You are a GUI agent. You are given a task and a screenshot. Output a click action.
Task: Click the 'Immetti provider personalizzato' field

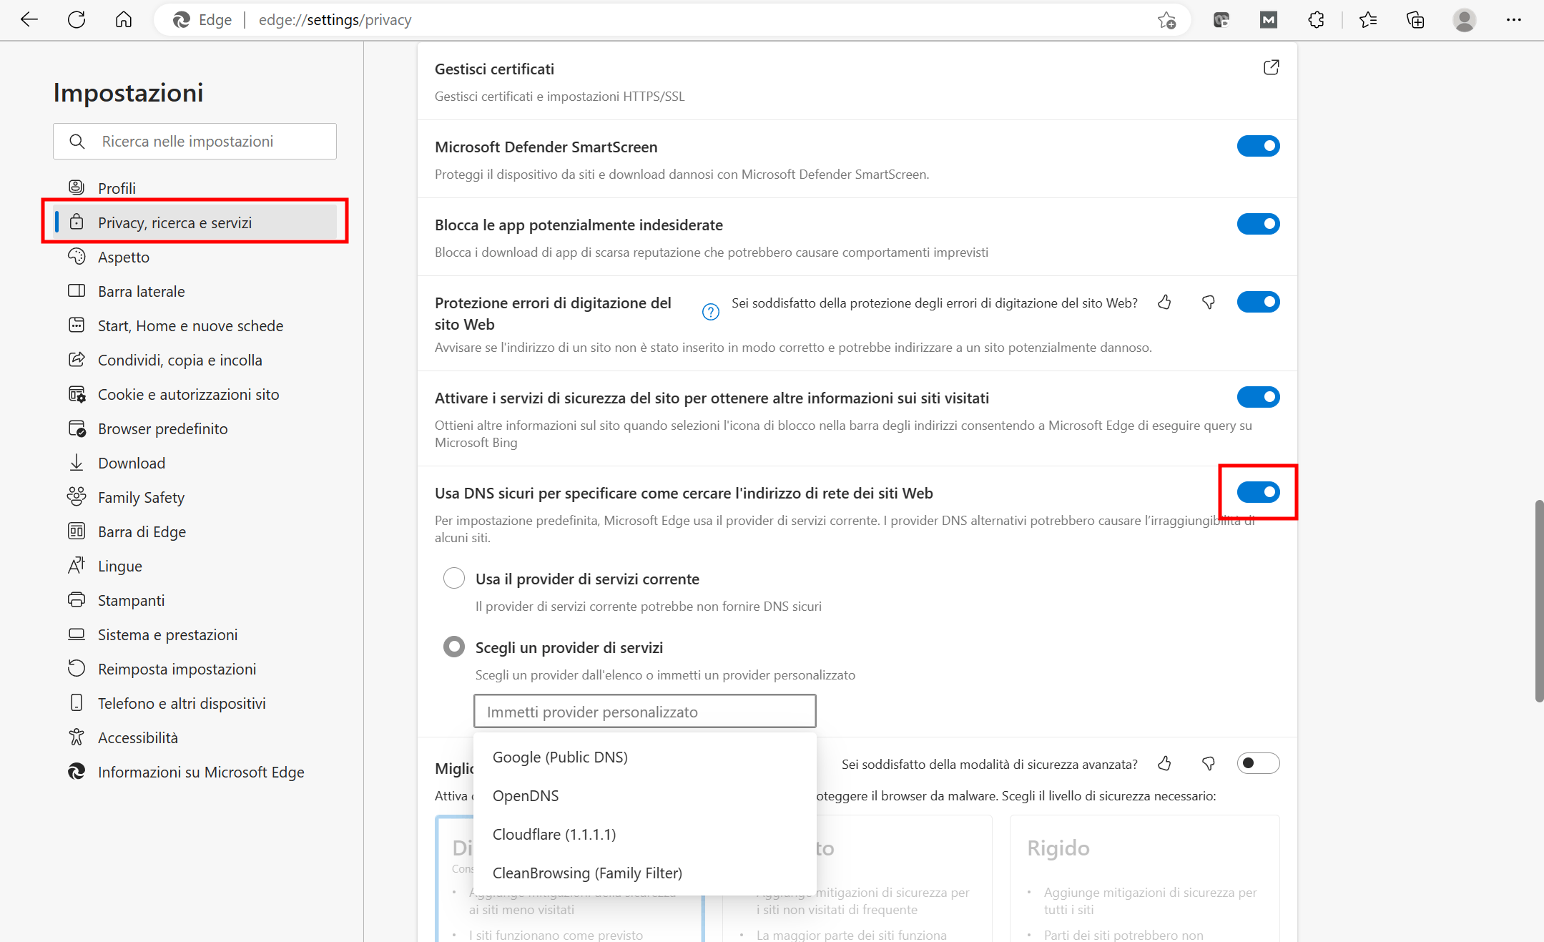643,711
